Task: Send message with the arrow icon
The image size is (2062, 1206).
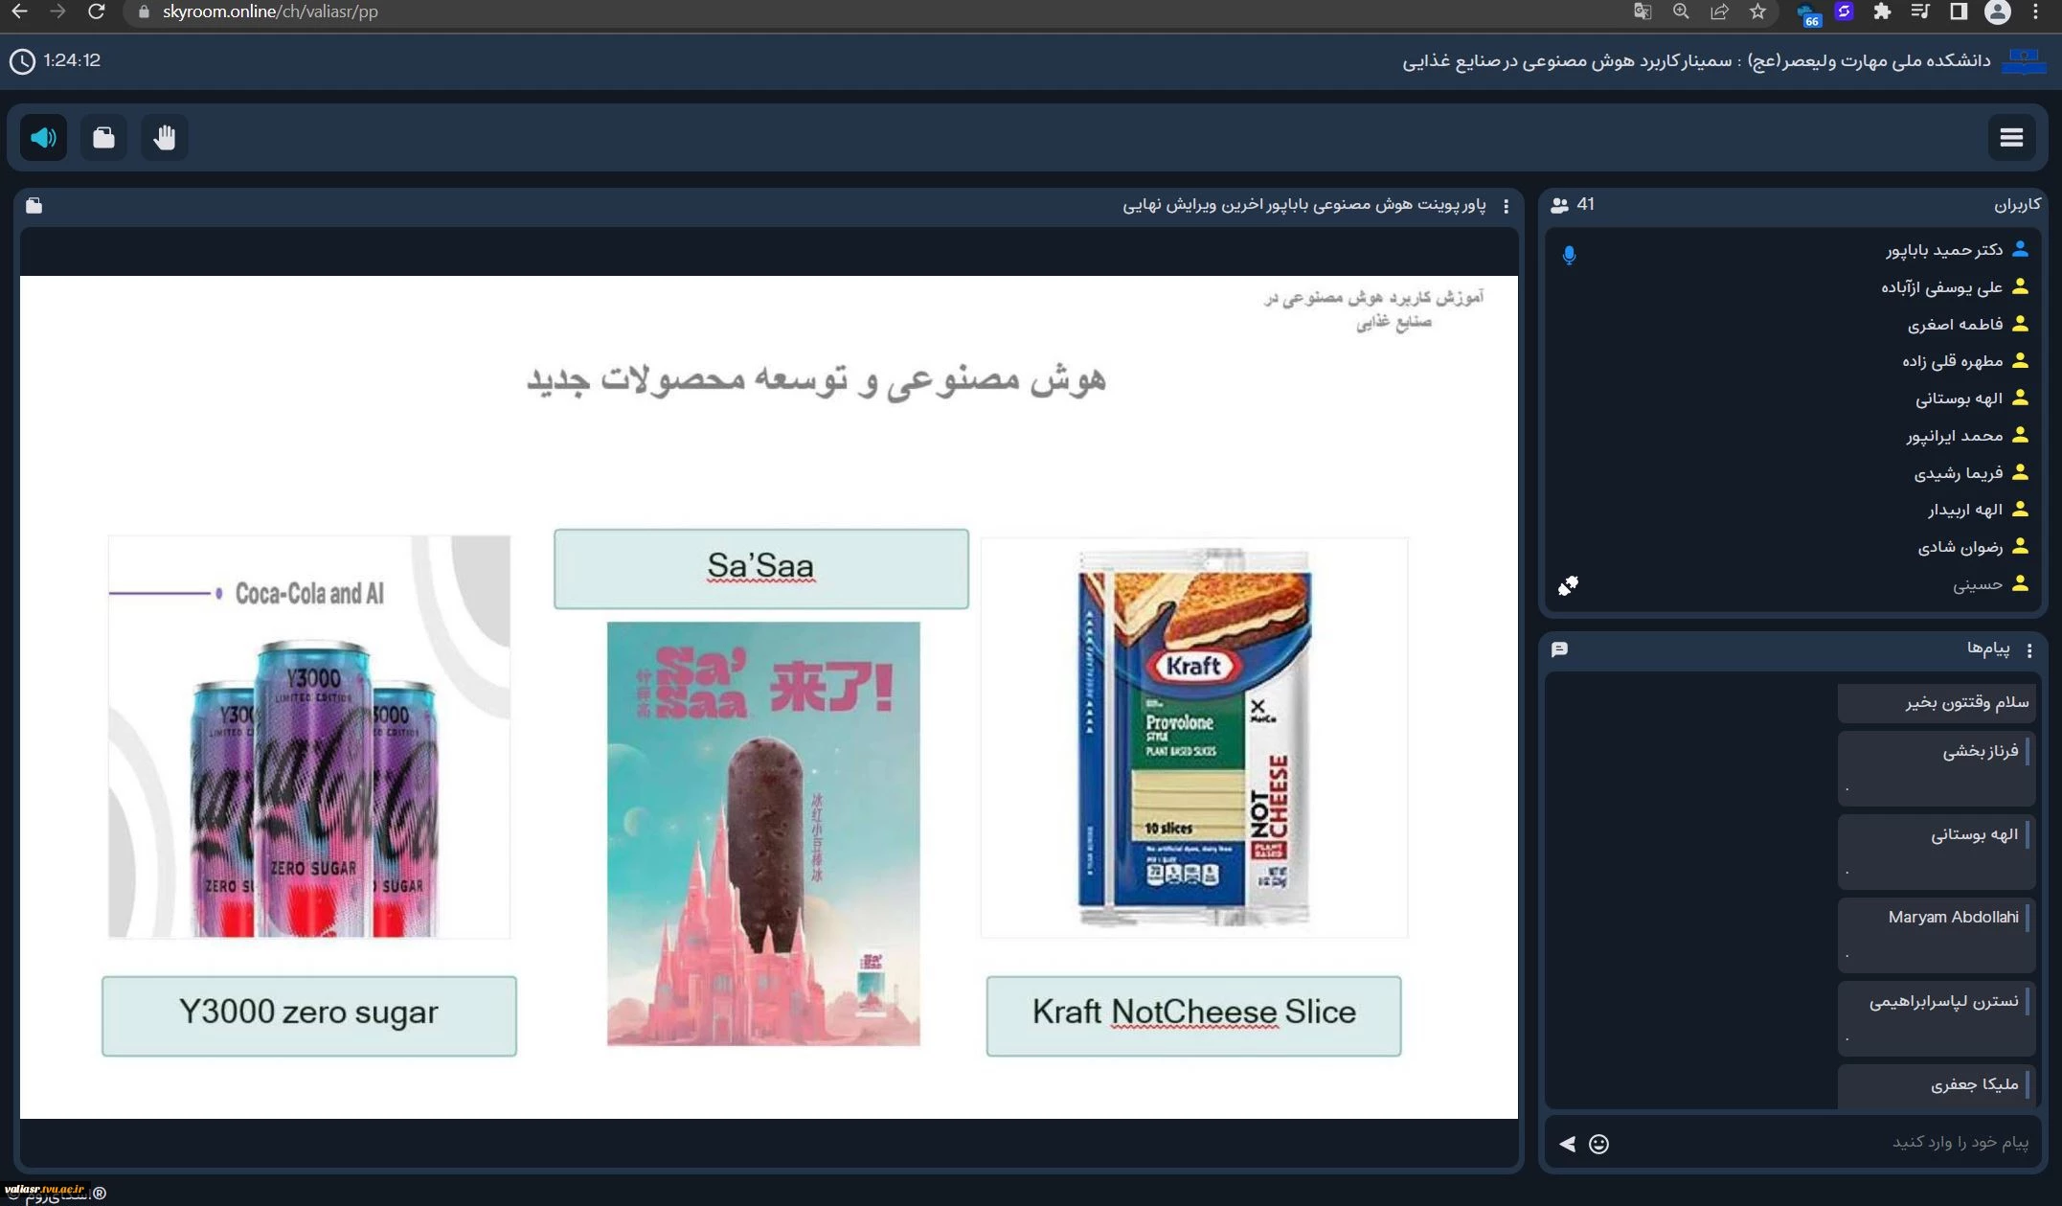Action: pyautogui.click(x=1567, y=1144)
